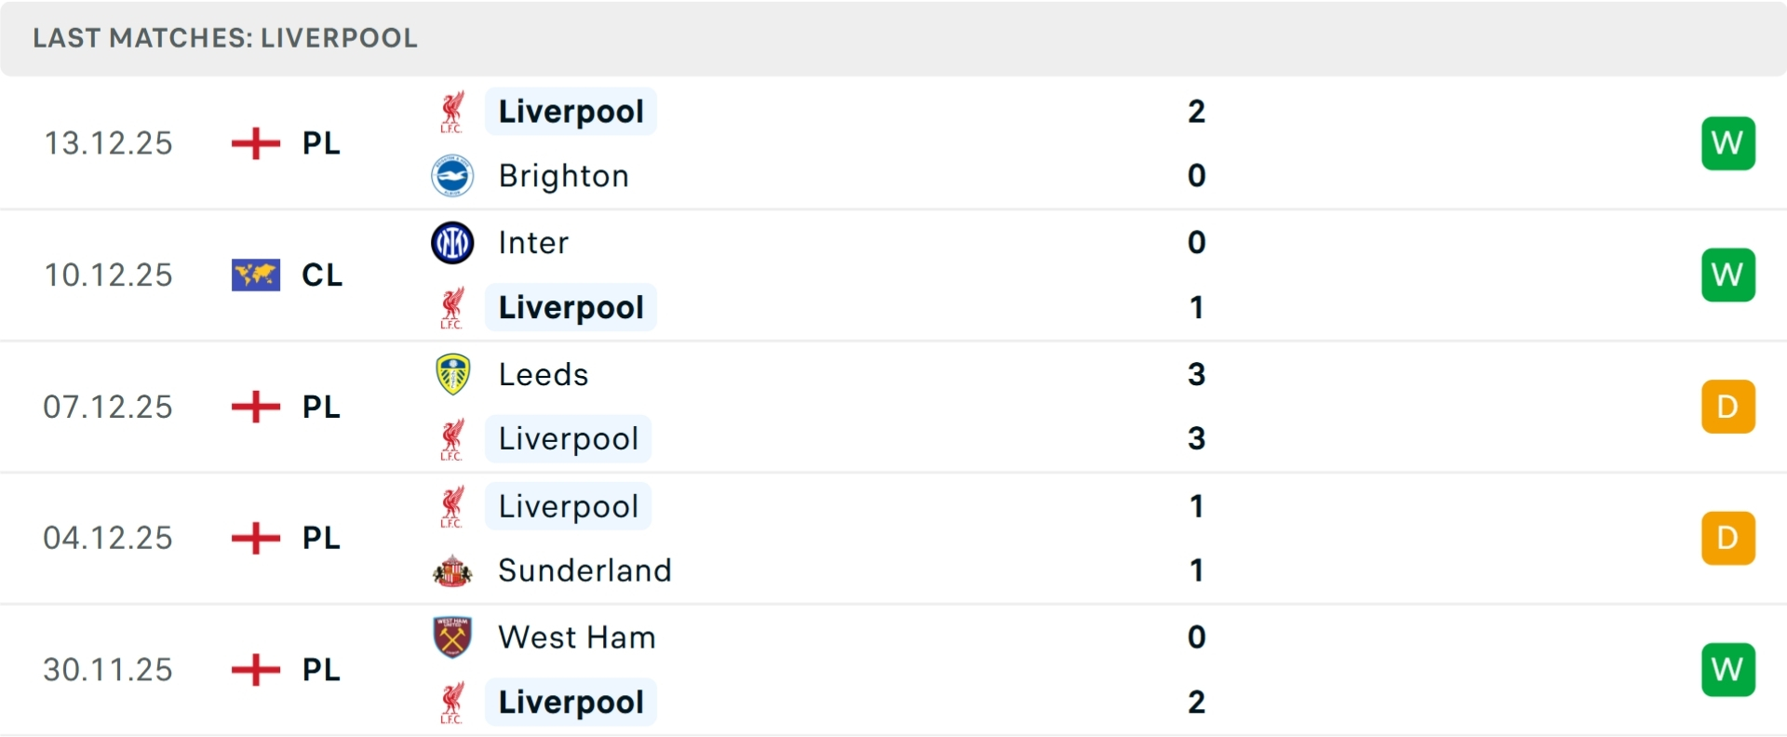Open the Liverpool vs Sunderland match row
This screenshot has width=1787, height=737.
[x=838, y=537]
